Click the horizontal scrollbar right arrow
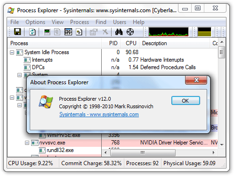Viewport: 234px width, 176px height. [x=213, y=152]
